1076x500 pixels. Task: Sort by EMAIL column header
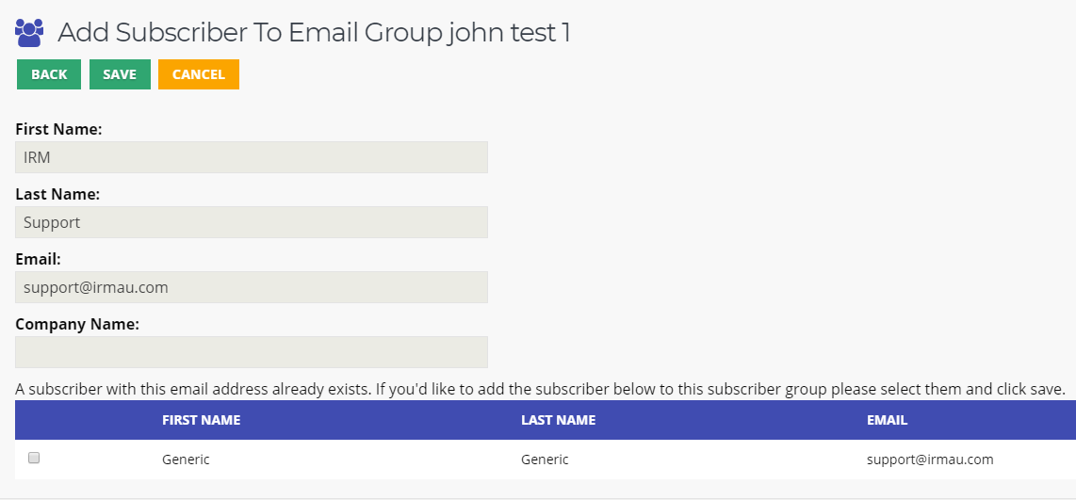(x=888, y=421)
